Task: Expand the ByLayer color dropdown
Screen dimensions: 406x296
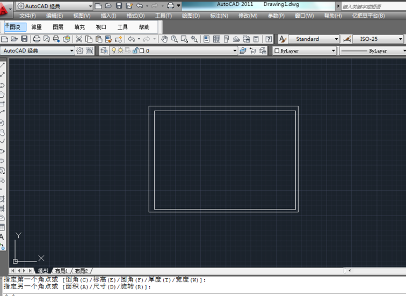Action: [x=334, y=50]
